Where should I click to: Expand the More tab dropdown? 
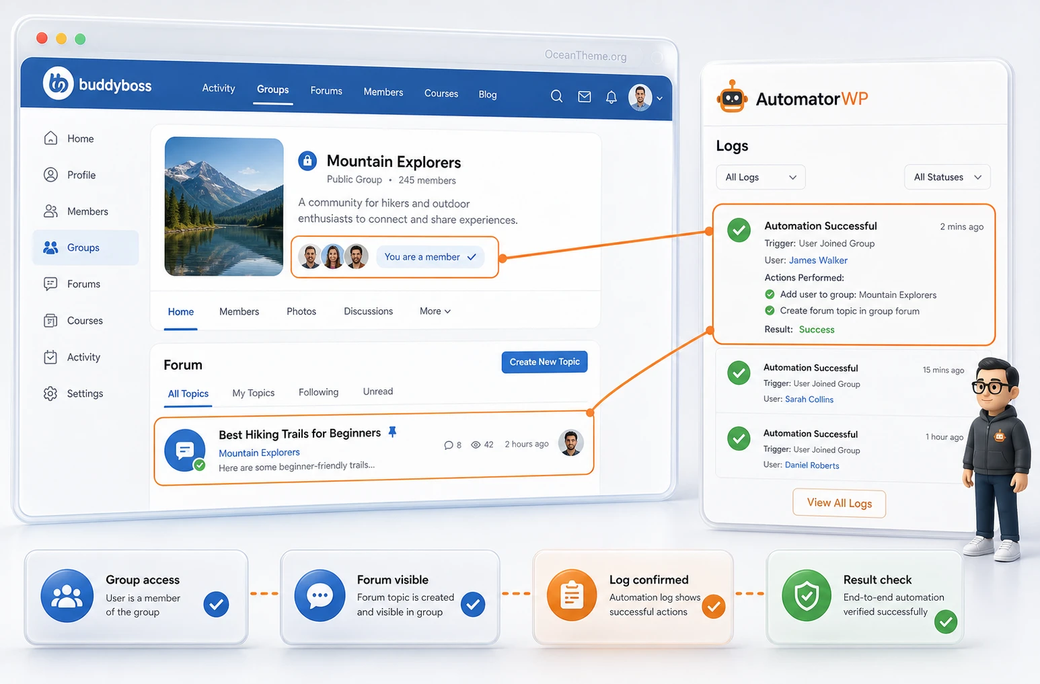[x=435, y=311]
